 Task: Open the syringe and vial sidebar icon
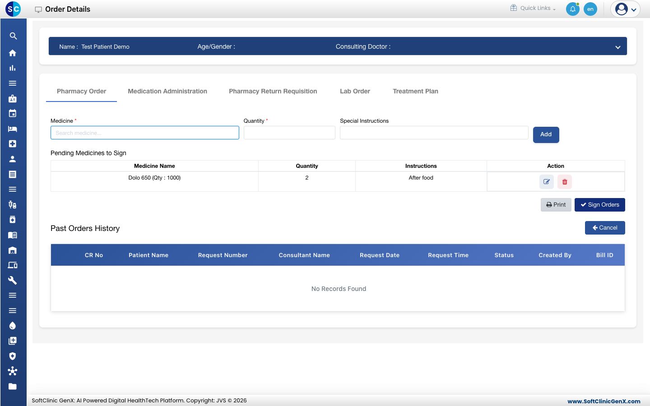[x=13, y=205]
